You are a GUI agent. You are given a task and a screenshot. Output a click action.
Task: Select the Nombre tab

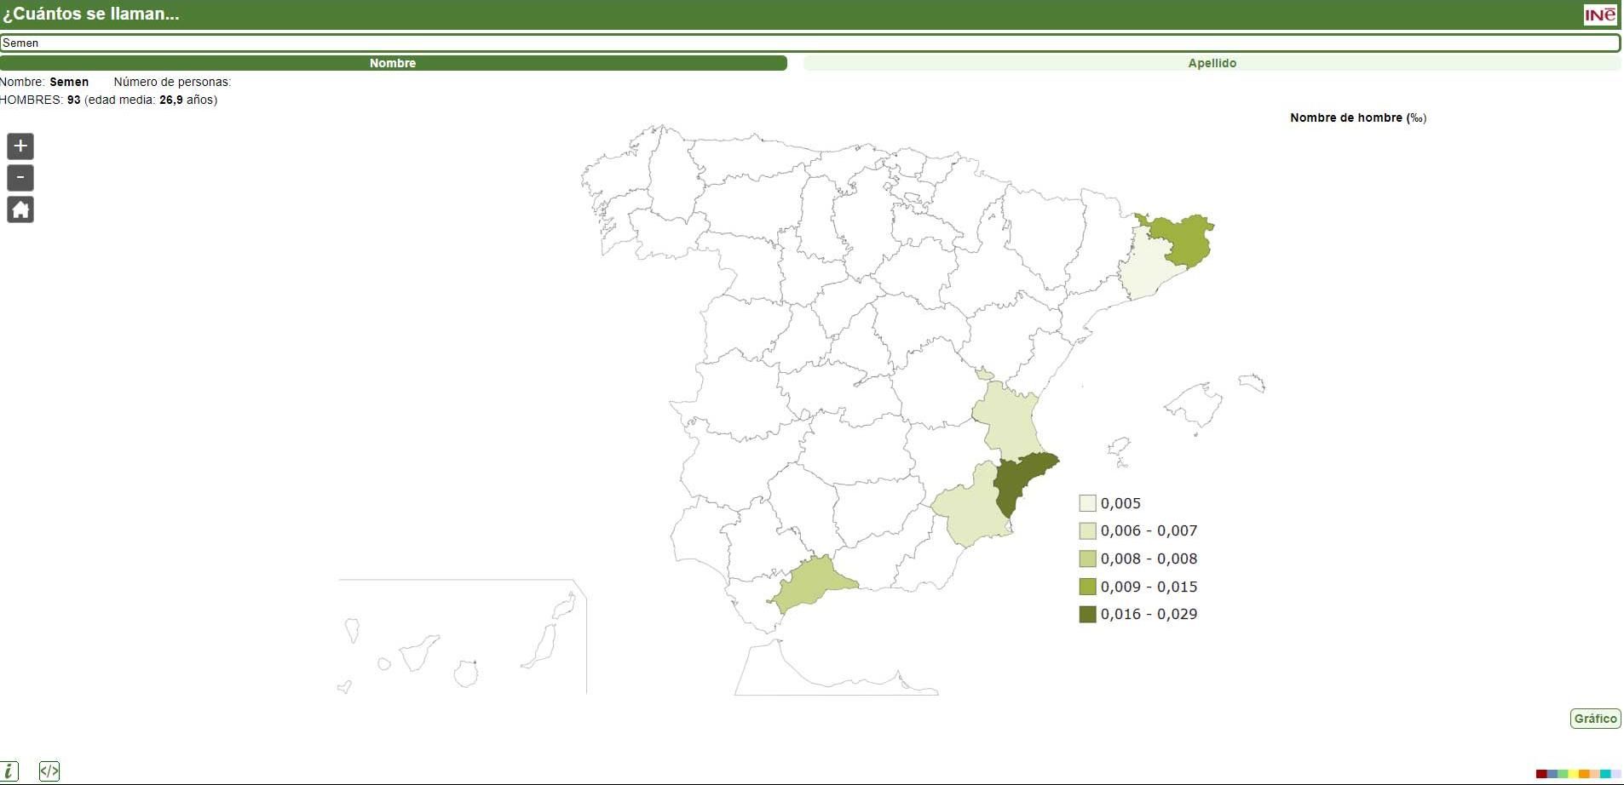coord(393,62)
